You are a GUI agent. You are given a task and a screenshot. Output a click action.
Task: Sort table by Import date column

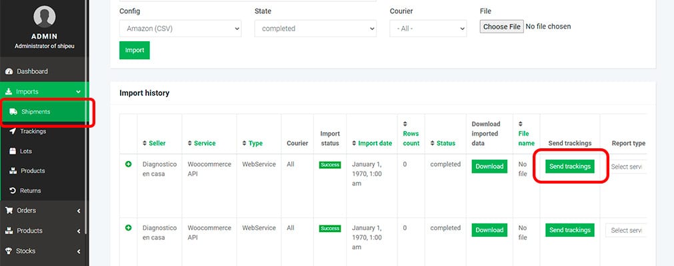(x=372, y=143)
